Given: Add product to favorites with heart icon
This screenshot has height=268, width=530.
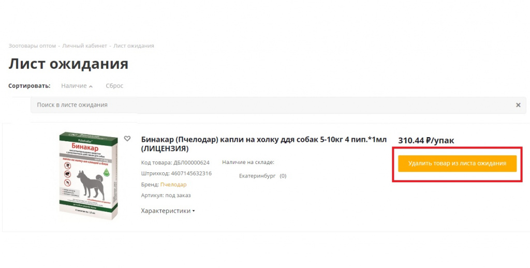Looking at the screenshot, I should pos(127,138).
